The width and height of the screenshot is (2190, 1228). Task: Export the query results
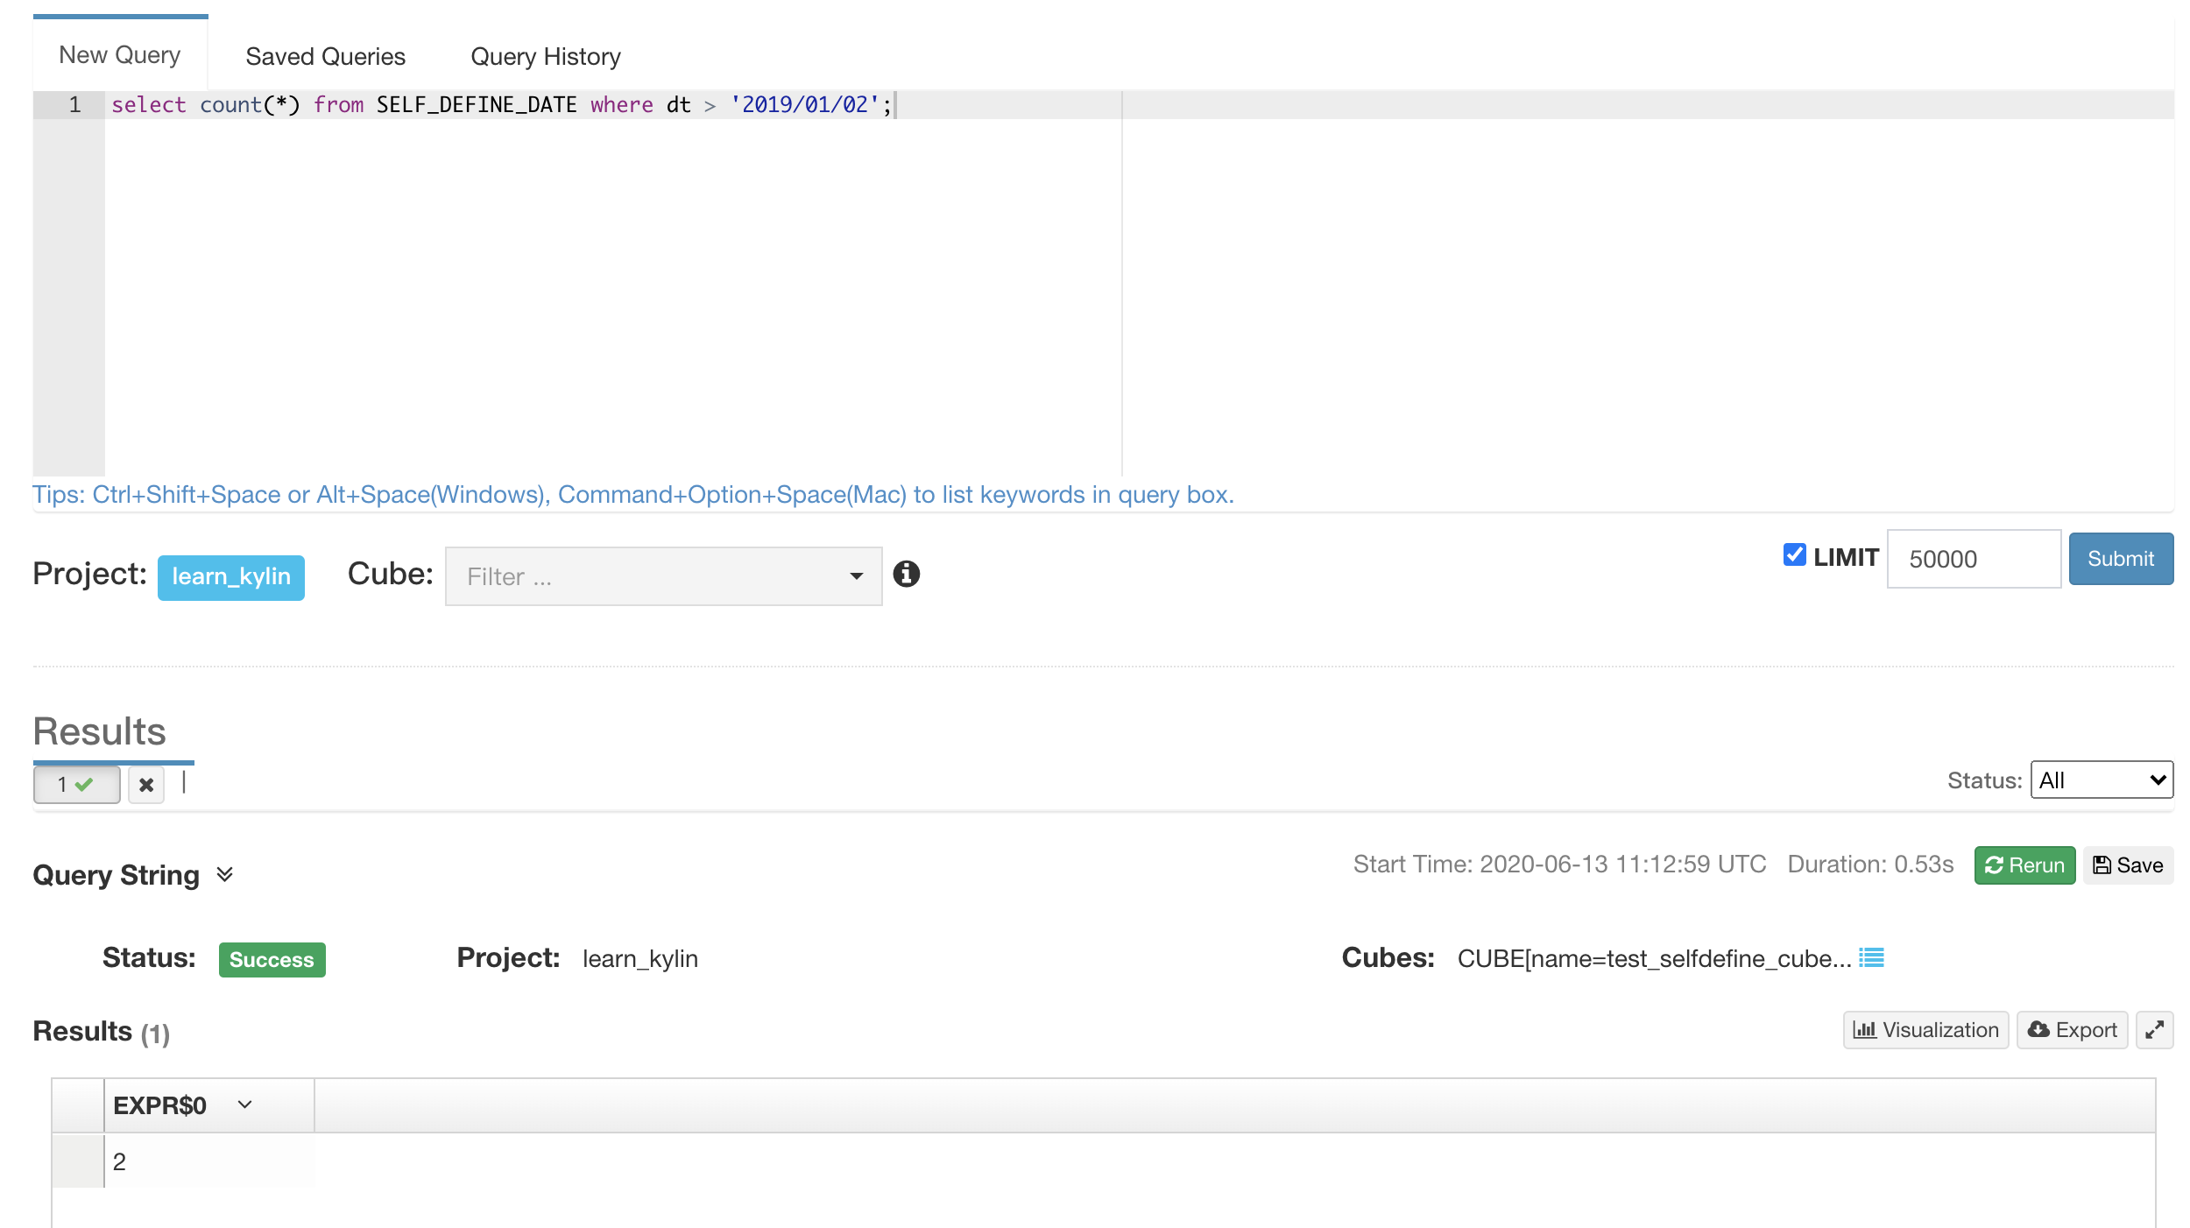tap(2072, 1030)
